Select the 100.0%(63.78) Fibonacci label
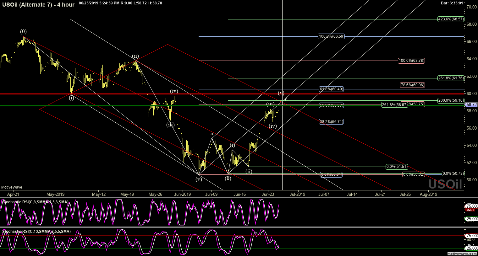 411,61
